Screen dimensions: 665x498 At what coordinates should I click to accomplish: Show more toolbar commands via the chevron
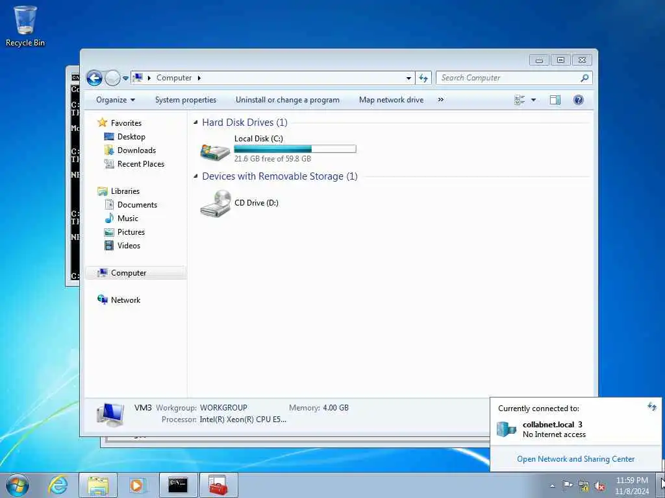coord(441,100)
